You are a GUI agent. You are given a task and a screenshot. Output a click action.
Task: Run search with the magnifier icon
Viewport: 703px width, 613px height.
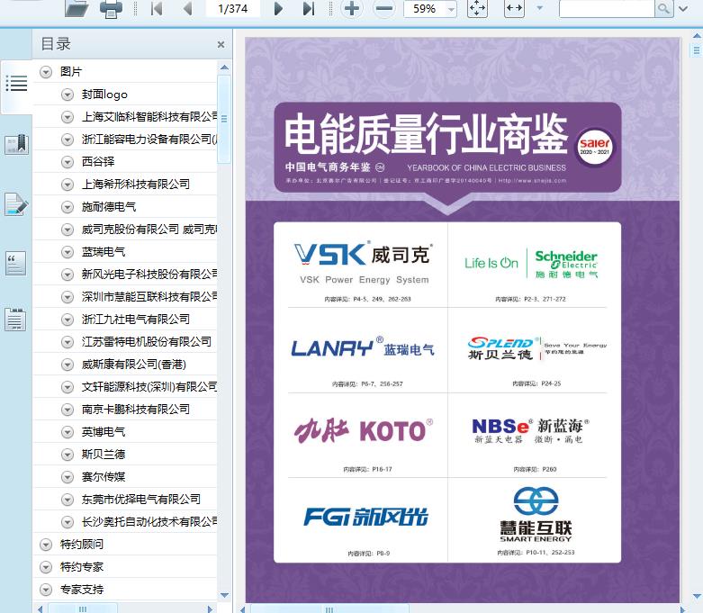(x=663, y=8)
